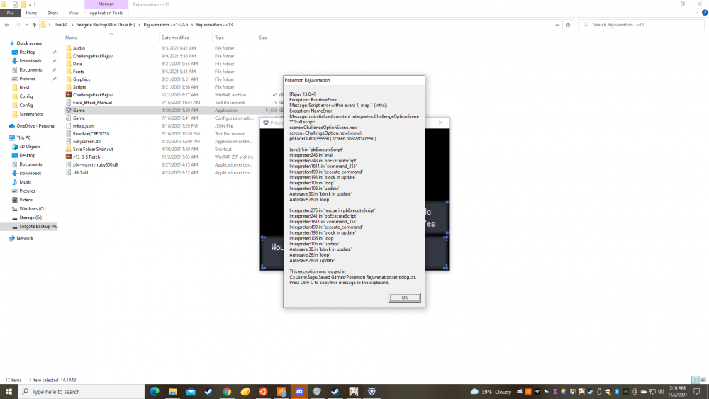Open Microsoft Edge from taskbar
The image size is (709, 399).
[155, 391]
